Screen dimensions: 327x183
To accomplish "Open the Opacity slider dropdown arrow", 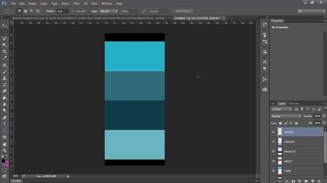I will click(324, 116).
